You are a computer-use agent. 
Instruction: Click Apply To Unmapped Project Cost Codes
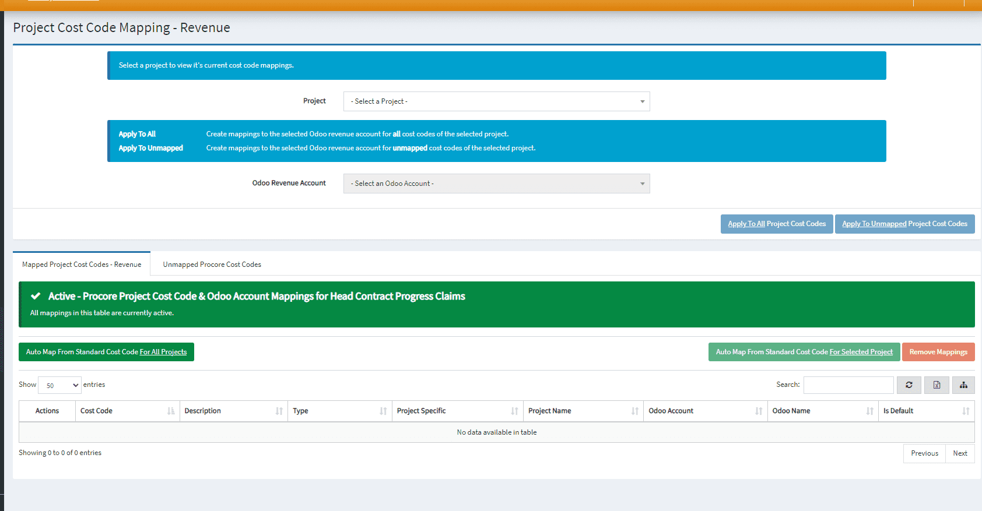point(904,224)
